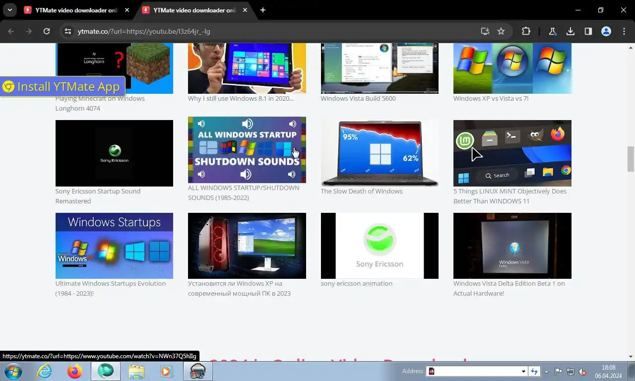The image size is (635, 381).
Task: Click Windows 8.1 tablet video thumbnail
Action: pyautogui.click(x=247, y=68)
